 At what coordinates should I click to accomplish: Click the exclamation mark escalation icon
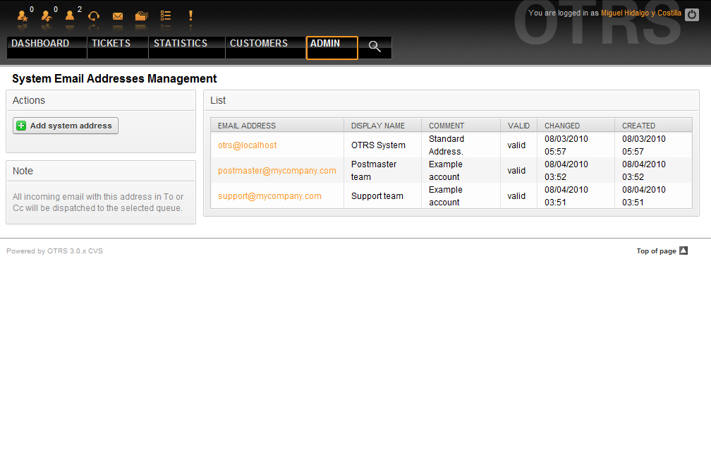coord(190,16)
